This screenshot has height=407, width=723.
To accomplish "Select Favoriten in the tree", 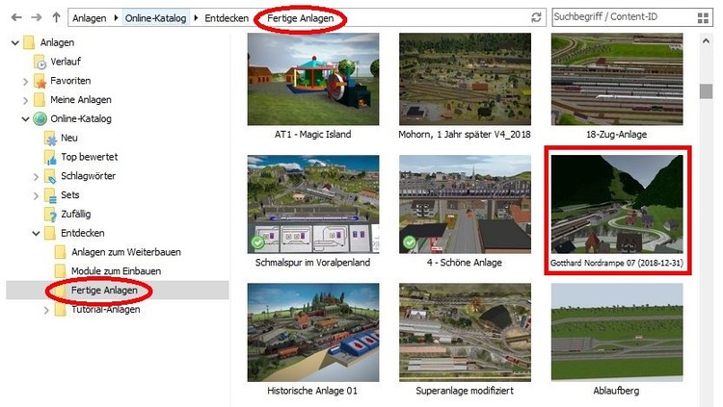I will pyautogui.click(x=70, y=81).
